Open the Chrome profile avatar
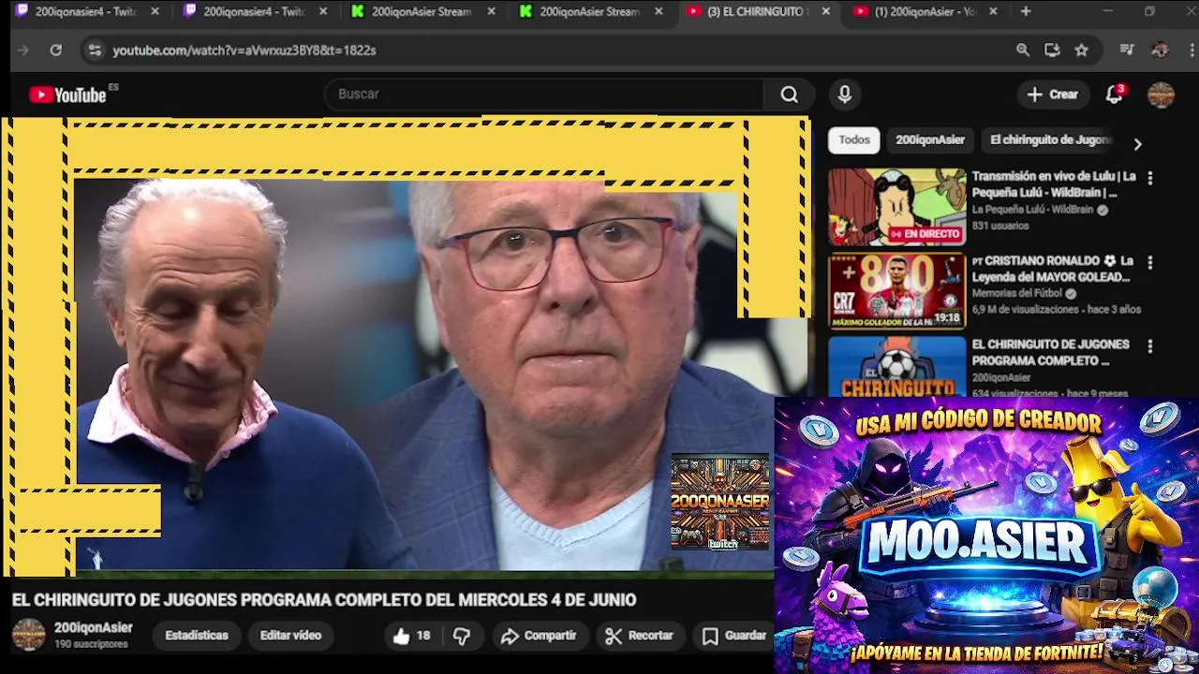1199x674 pixels. 1160,51
